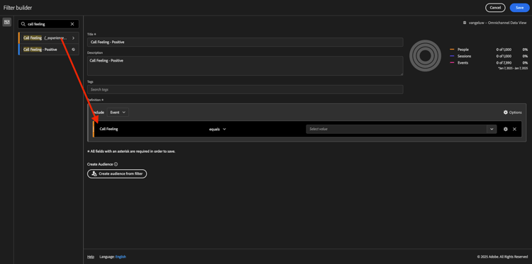Select Call Feeling (_experience...) component in list

(x=48, y=38)
